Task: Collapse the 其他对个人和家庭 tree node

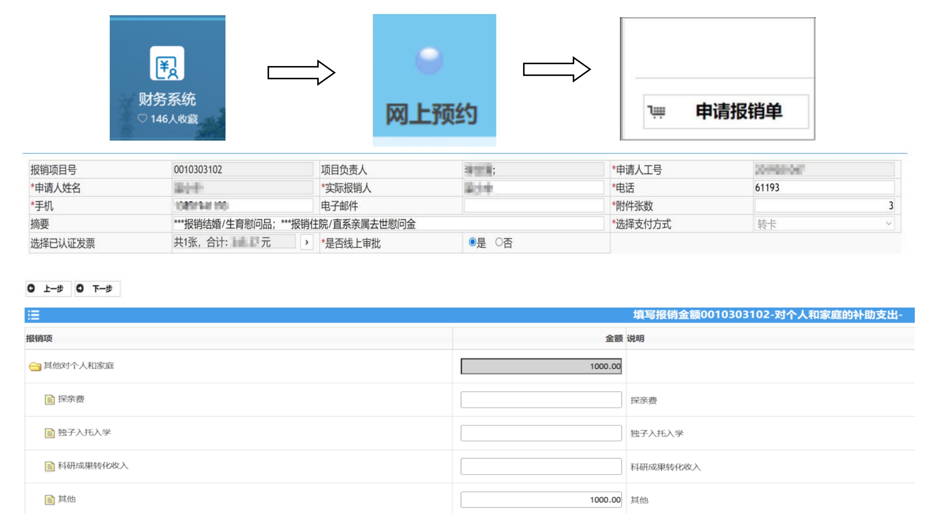Action: click(x=35, y=366)
